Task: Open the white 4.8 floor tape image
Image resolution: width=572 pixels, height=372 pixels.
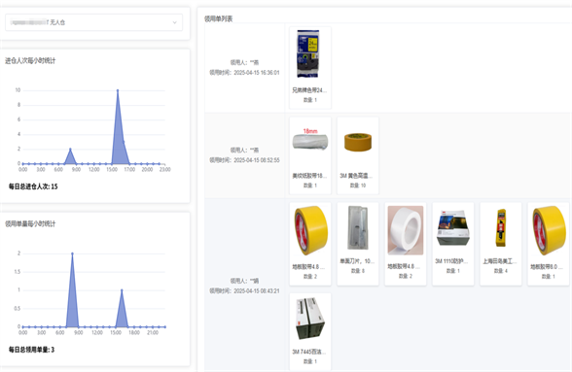Action: (x=406, y=230)
